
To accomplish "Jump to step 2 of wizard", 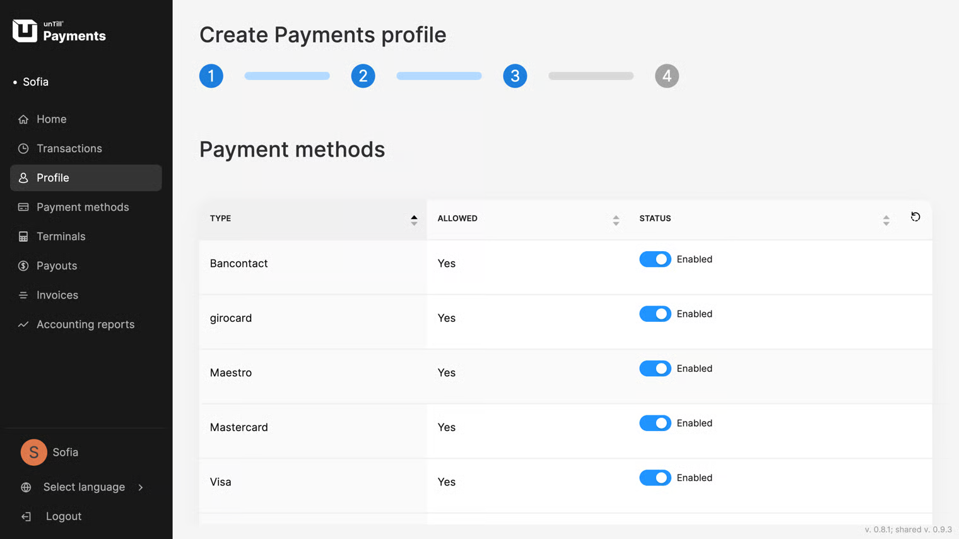I will pos(363,76).
